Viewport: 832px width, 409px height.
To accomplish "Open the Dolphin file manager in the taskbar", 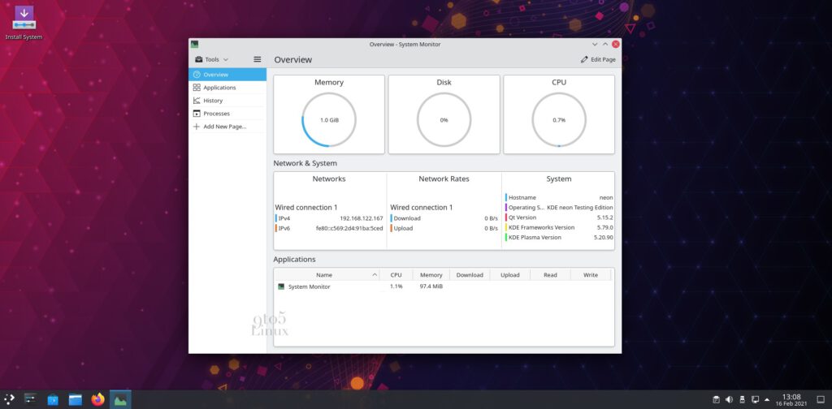I will [x=76, y=399].
